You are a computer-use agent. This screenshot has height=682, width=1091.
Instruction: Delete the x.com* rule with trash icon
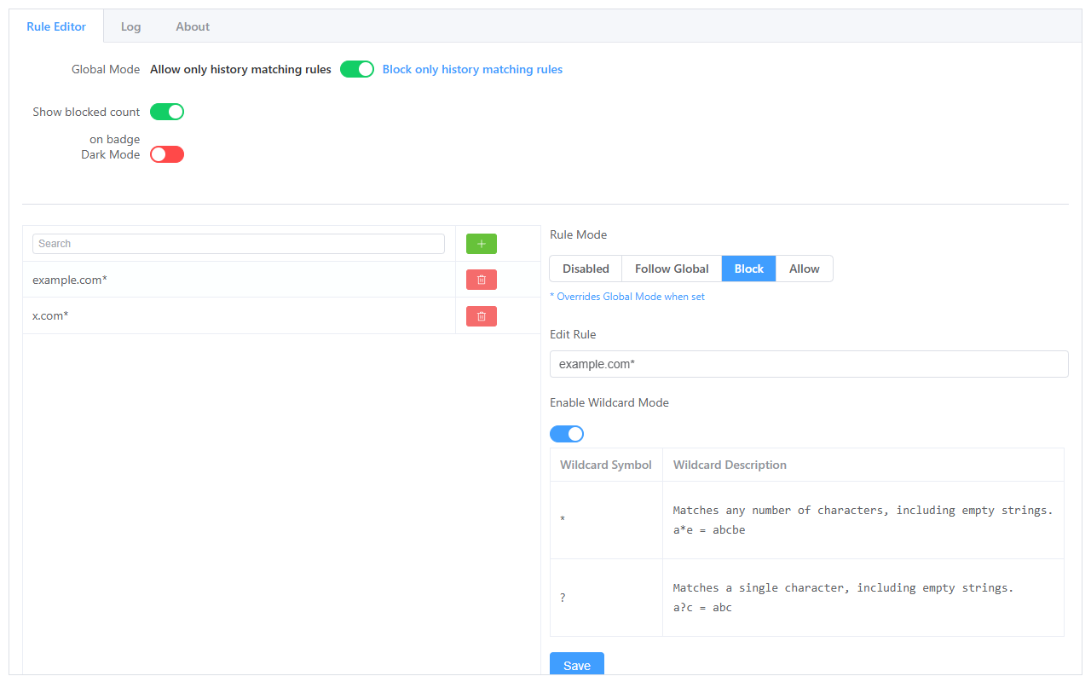tap(482, 316)
